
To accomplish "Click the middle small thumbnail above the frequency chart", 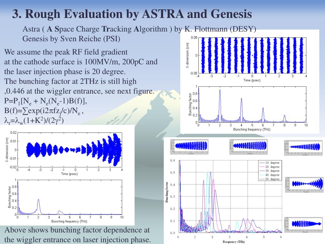I will click(x=248, y=147).
